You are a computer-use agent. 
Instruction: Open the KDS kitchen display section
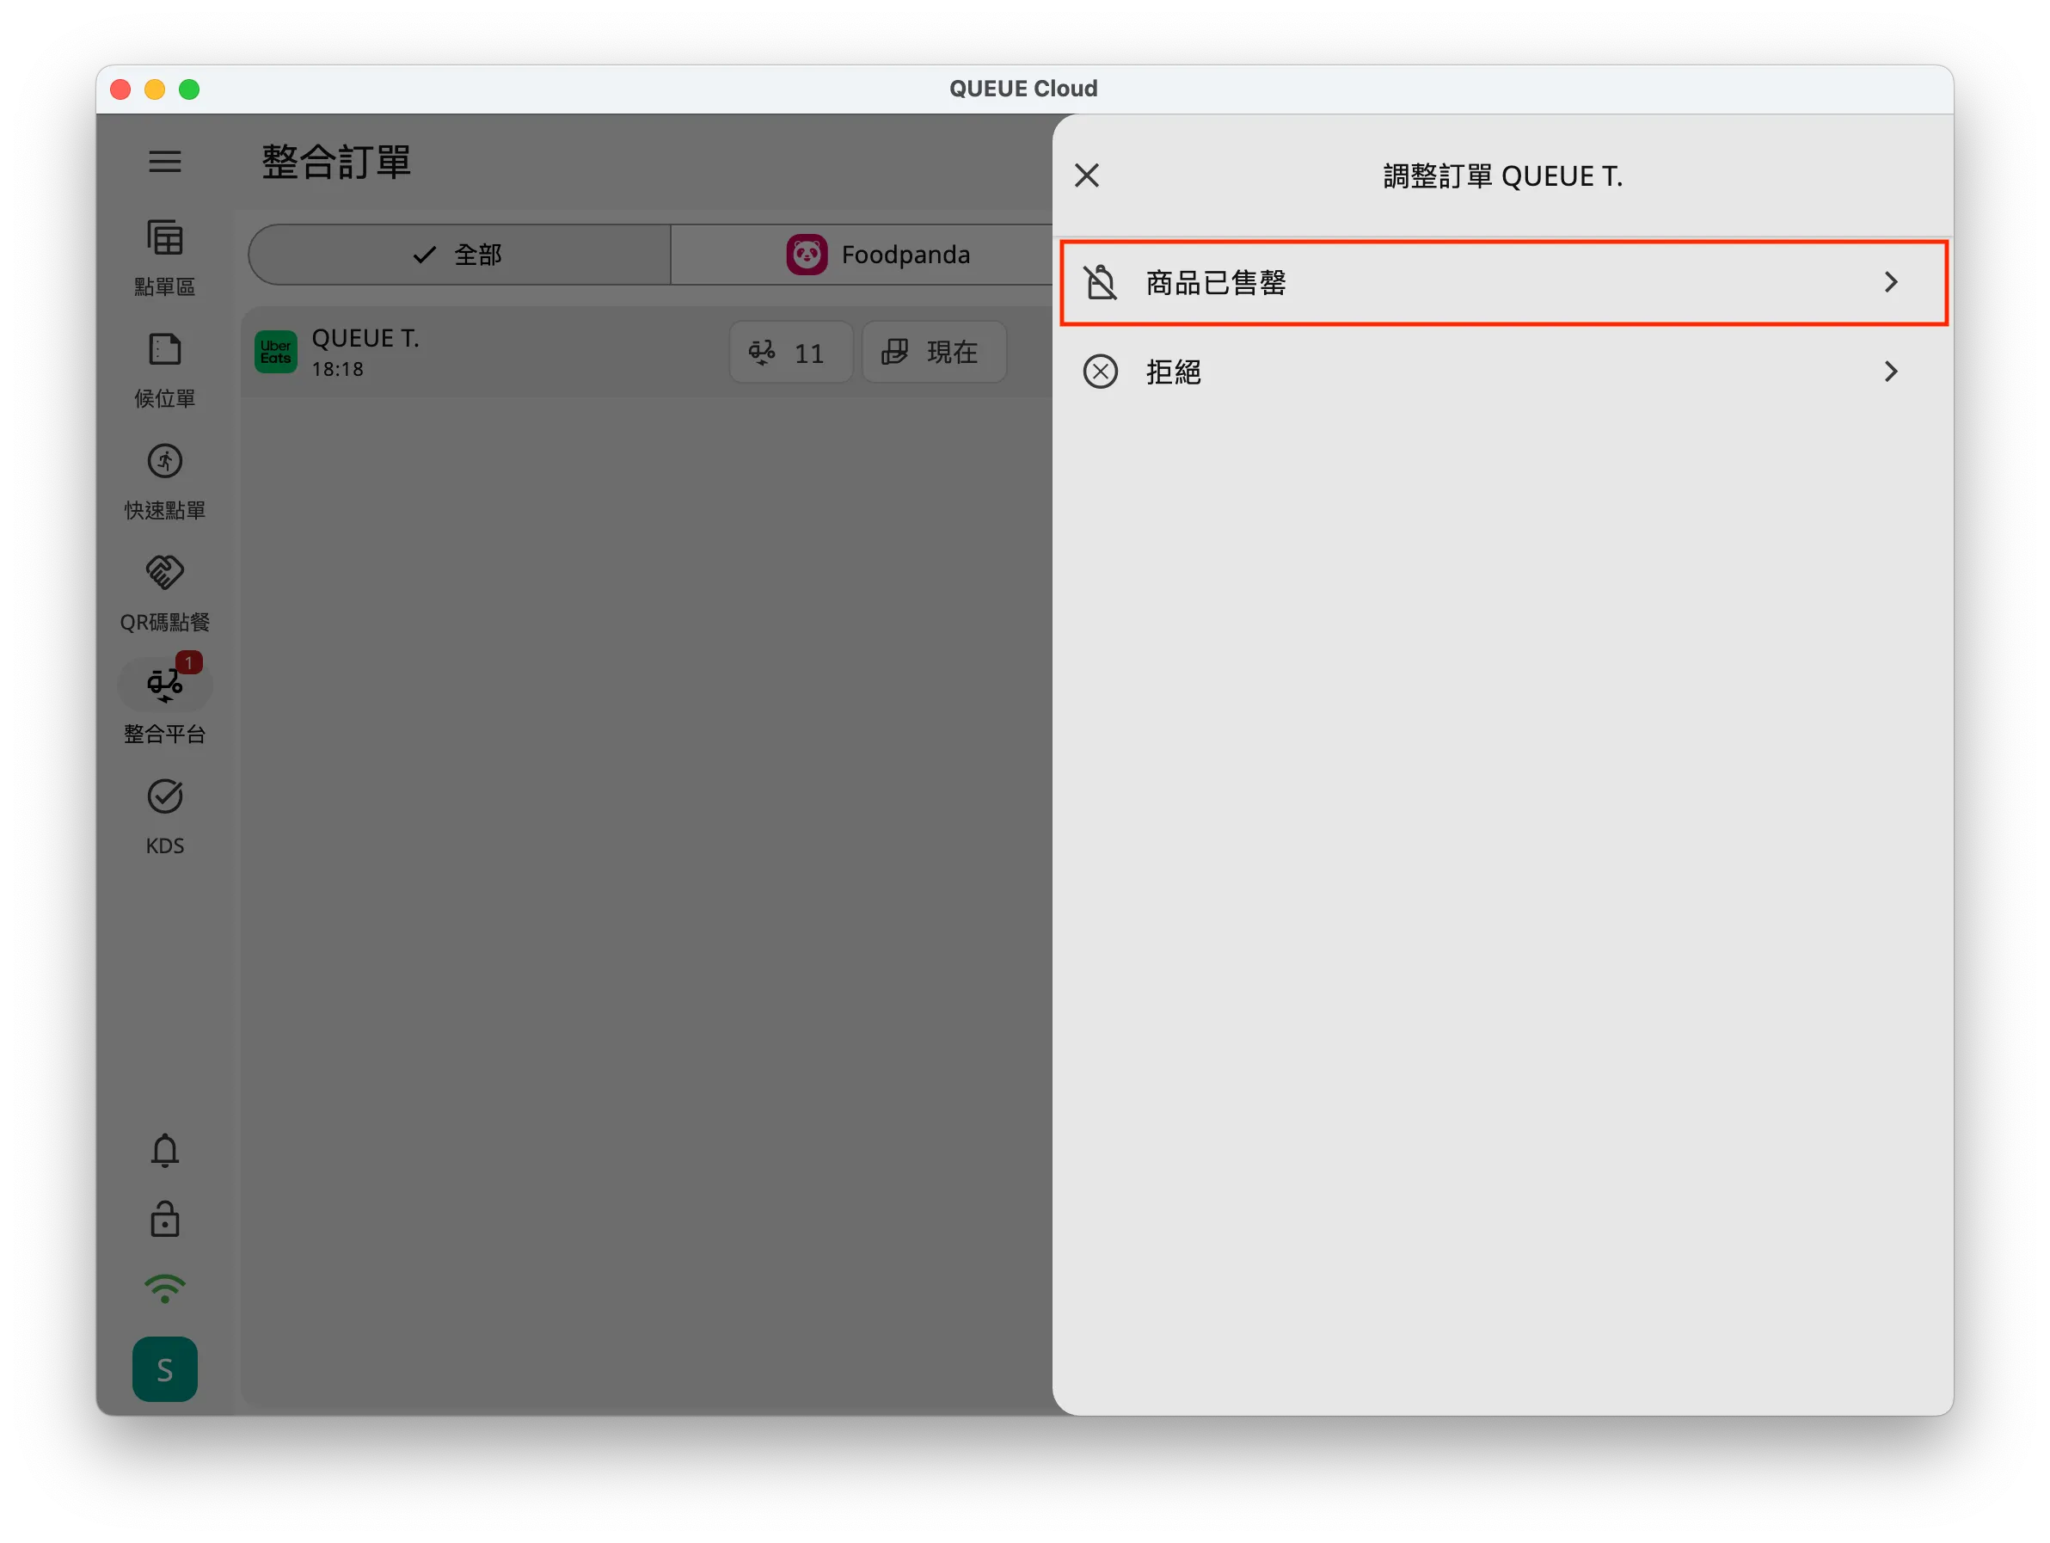click(165, 815)
